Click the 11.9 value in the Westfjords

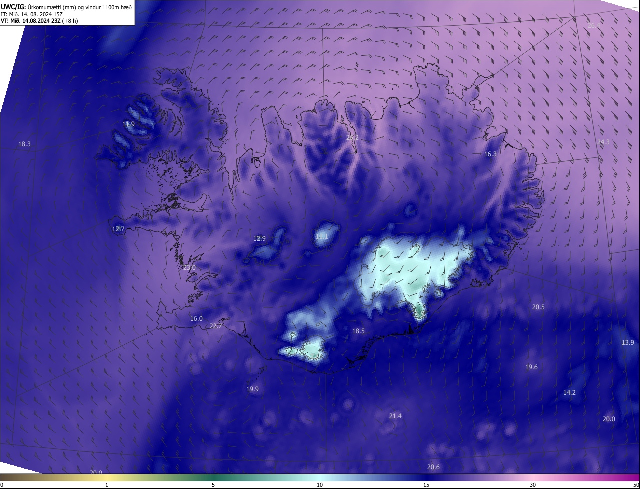(x=129, y=124)
